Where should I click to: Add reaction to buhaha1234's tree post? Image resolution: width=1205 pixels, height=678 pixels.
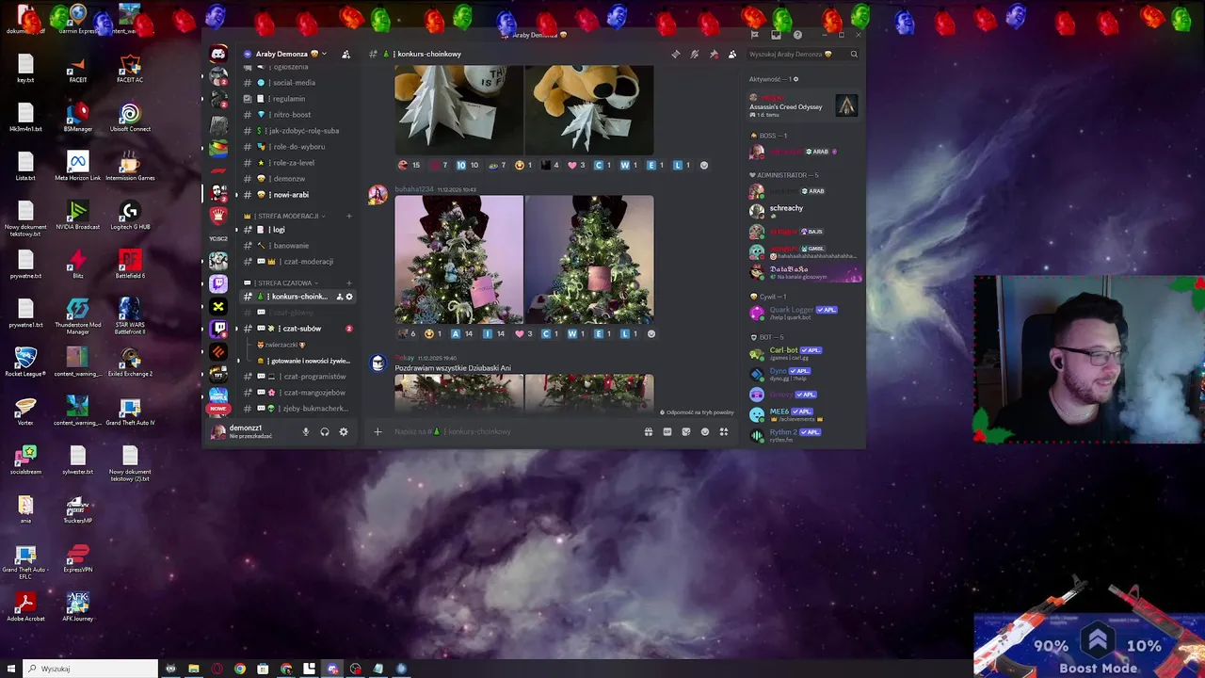coord(651,333)
